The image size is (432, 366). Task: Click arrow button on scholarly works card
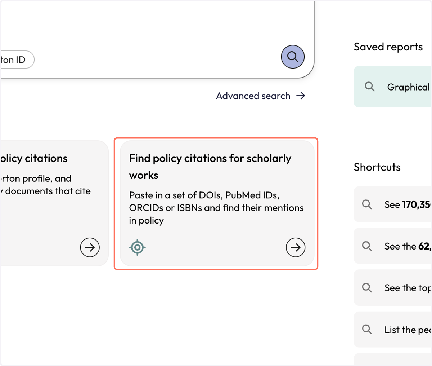pyautogui.click(x=296, y=247)
